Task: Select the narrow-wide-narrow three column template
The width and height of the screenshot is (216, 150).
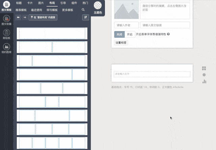Action: pyautogui.click(x=52, y=116)
